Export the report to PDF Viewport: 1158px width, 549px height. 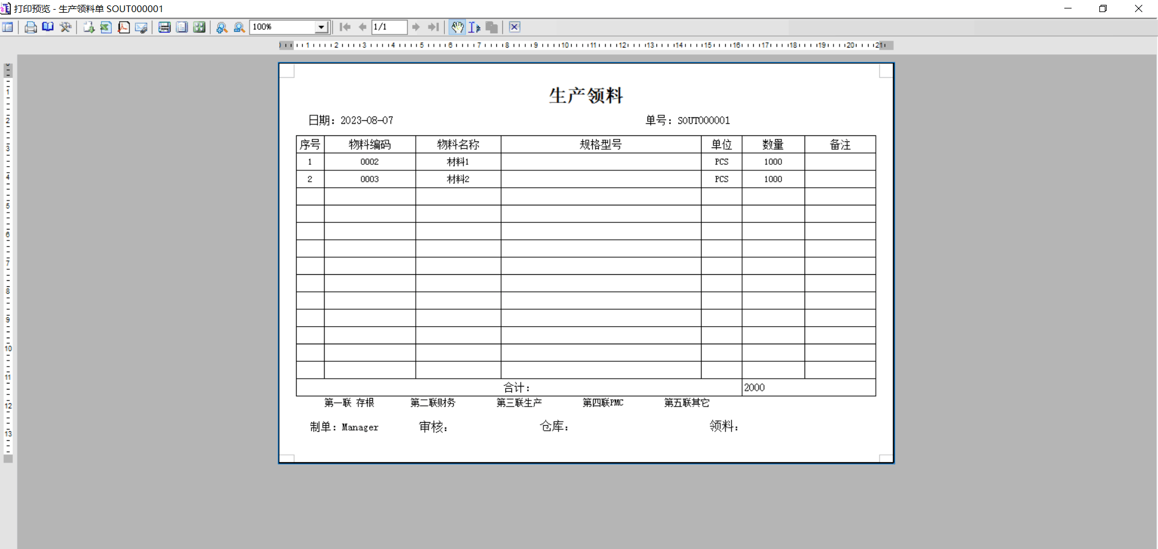point(123,27)
